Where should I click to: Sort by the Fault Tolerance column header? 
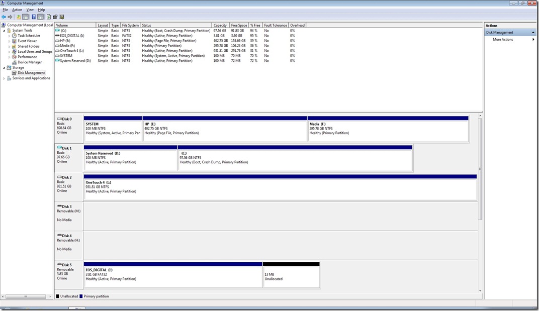[276, 25]
